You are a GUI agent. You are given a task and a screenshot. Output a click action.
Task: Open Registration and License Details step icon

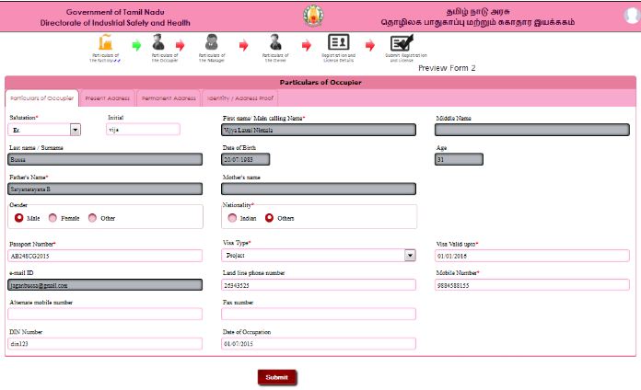tap(339, 42)
